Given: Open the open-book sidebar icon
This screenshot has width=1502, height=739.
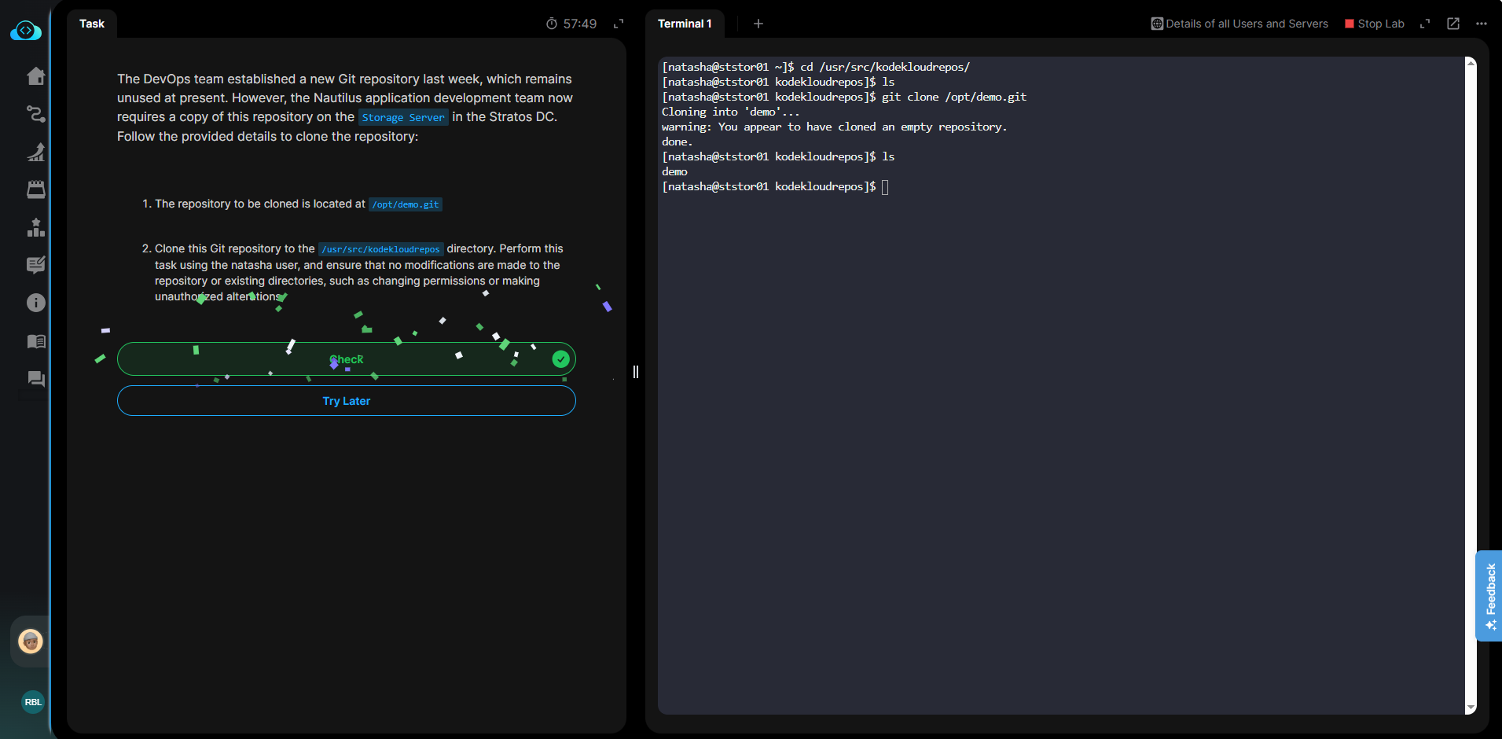Looking at the screenshot, I should (36, 341).
